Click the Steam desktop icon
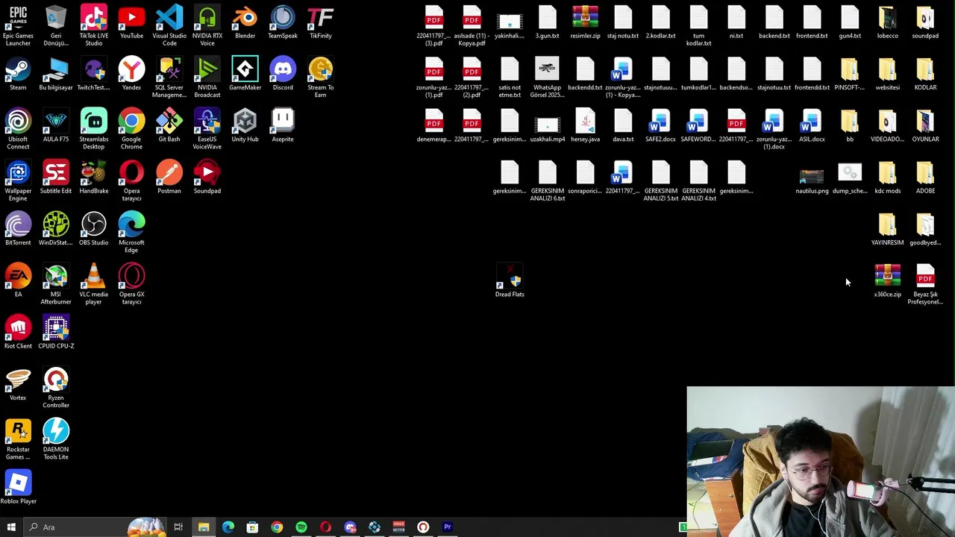The image size is (955, 537). click(x=18, y=74)
